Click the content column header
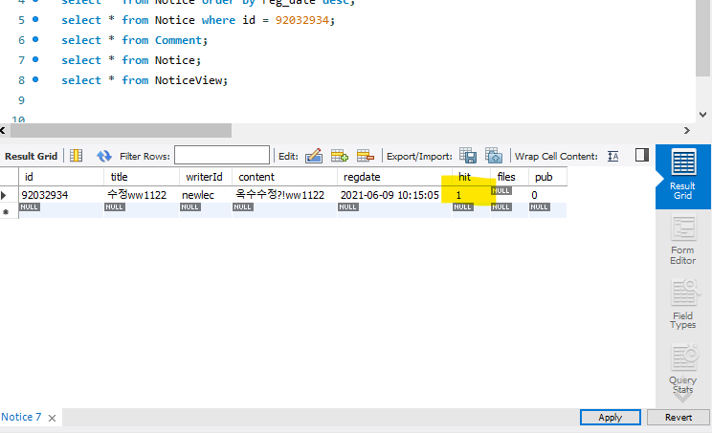The image size is (712, 433). tap(285, 177)
